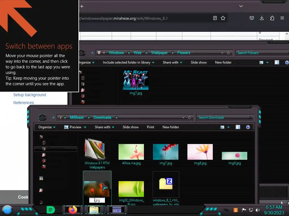Image resolution: width=289 pixels, height=216 pixels.
Task: Click Preview button in Downloads toolbar
Action: click(x=73, y=127)
